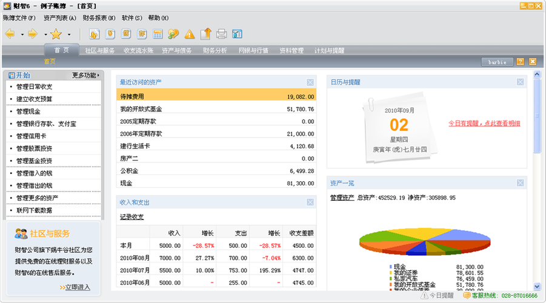Click the upload arrow document icon
This screenshot has width=546, height=303.
tap(205, 34)
